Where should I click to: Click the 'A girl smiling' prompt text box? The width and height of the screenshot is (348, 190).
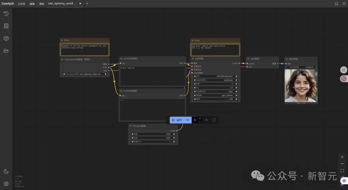pyautogui.click(x=152, y=76)
